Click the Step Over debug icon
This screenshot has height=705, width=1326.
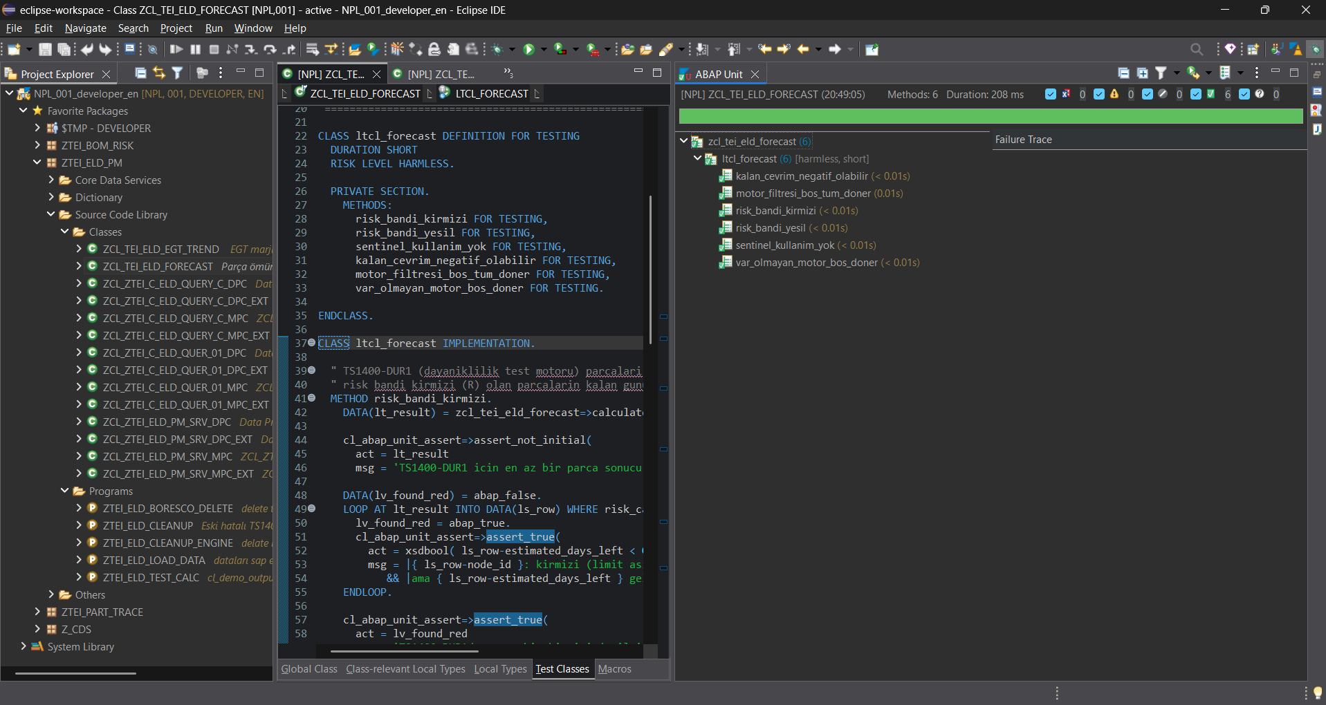(270, 49)
